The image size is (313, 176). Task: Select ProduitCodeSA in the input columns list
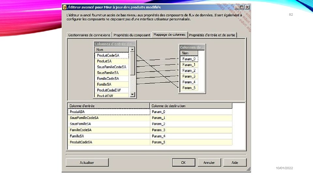pyautogui.click(x=112, y=55)
